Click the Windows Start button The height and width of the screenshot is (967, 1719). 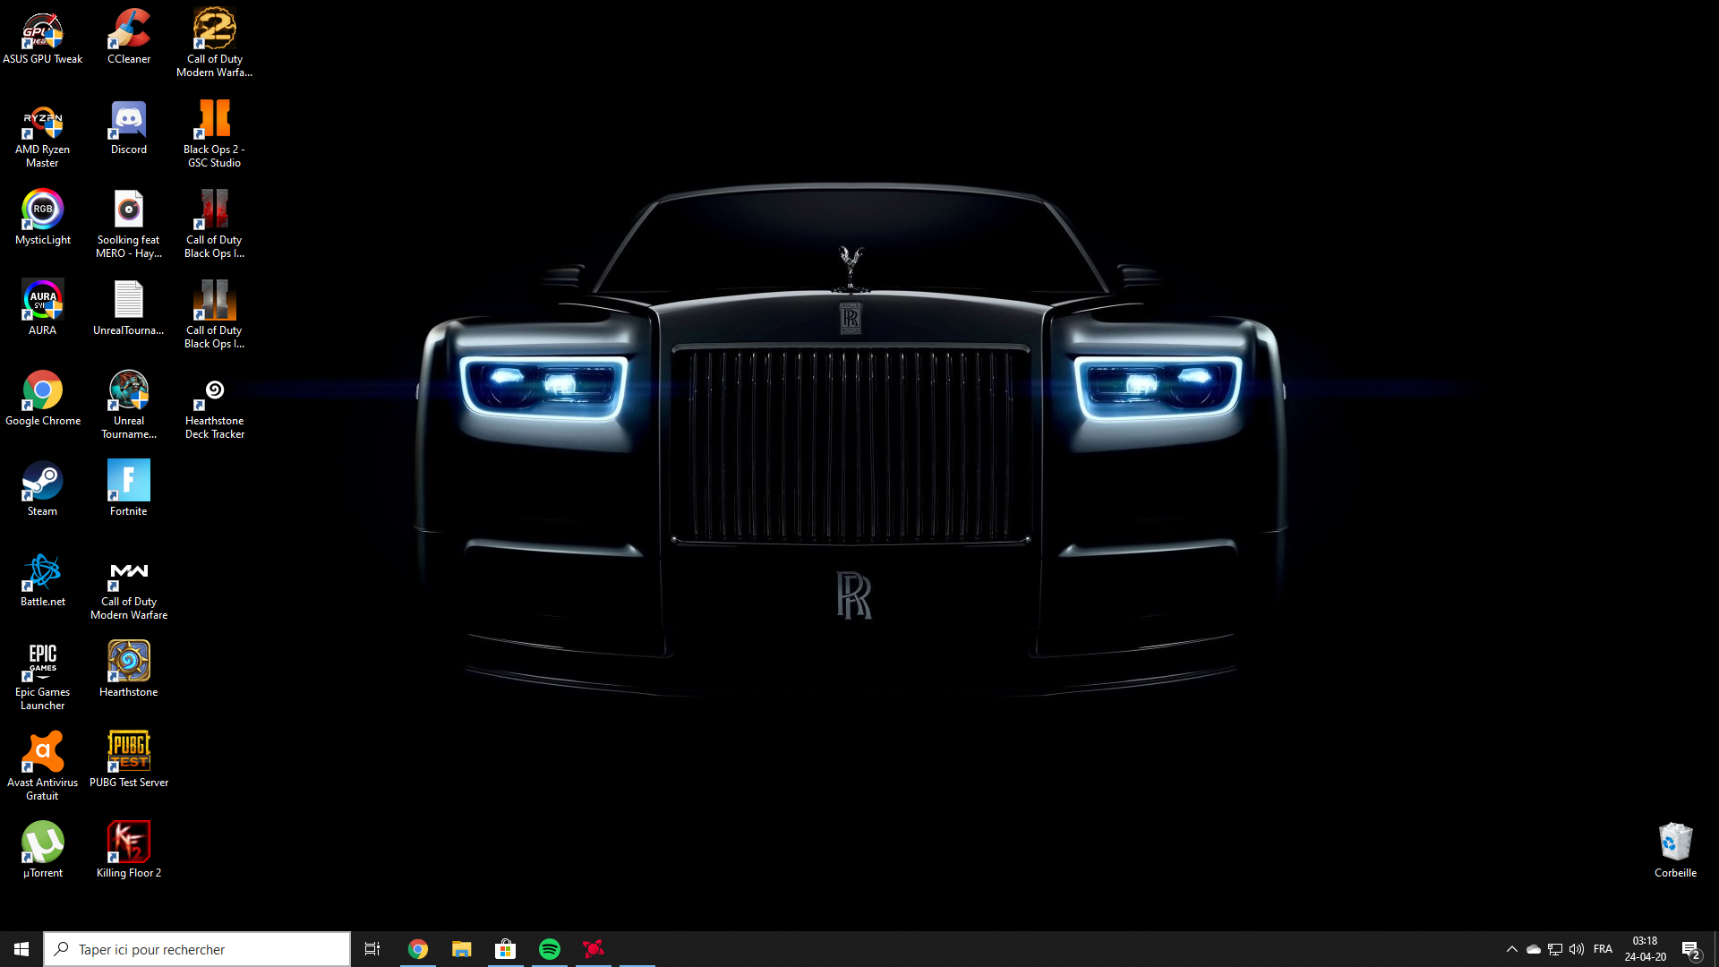pyautogui.click(x=21, y=949)
